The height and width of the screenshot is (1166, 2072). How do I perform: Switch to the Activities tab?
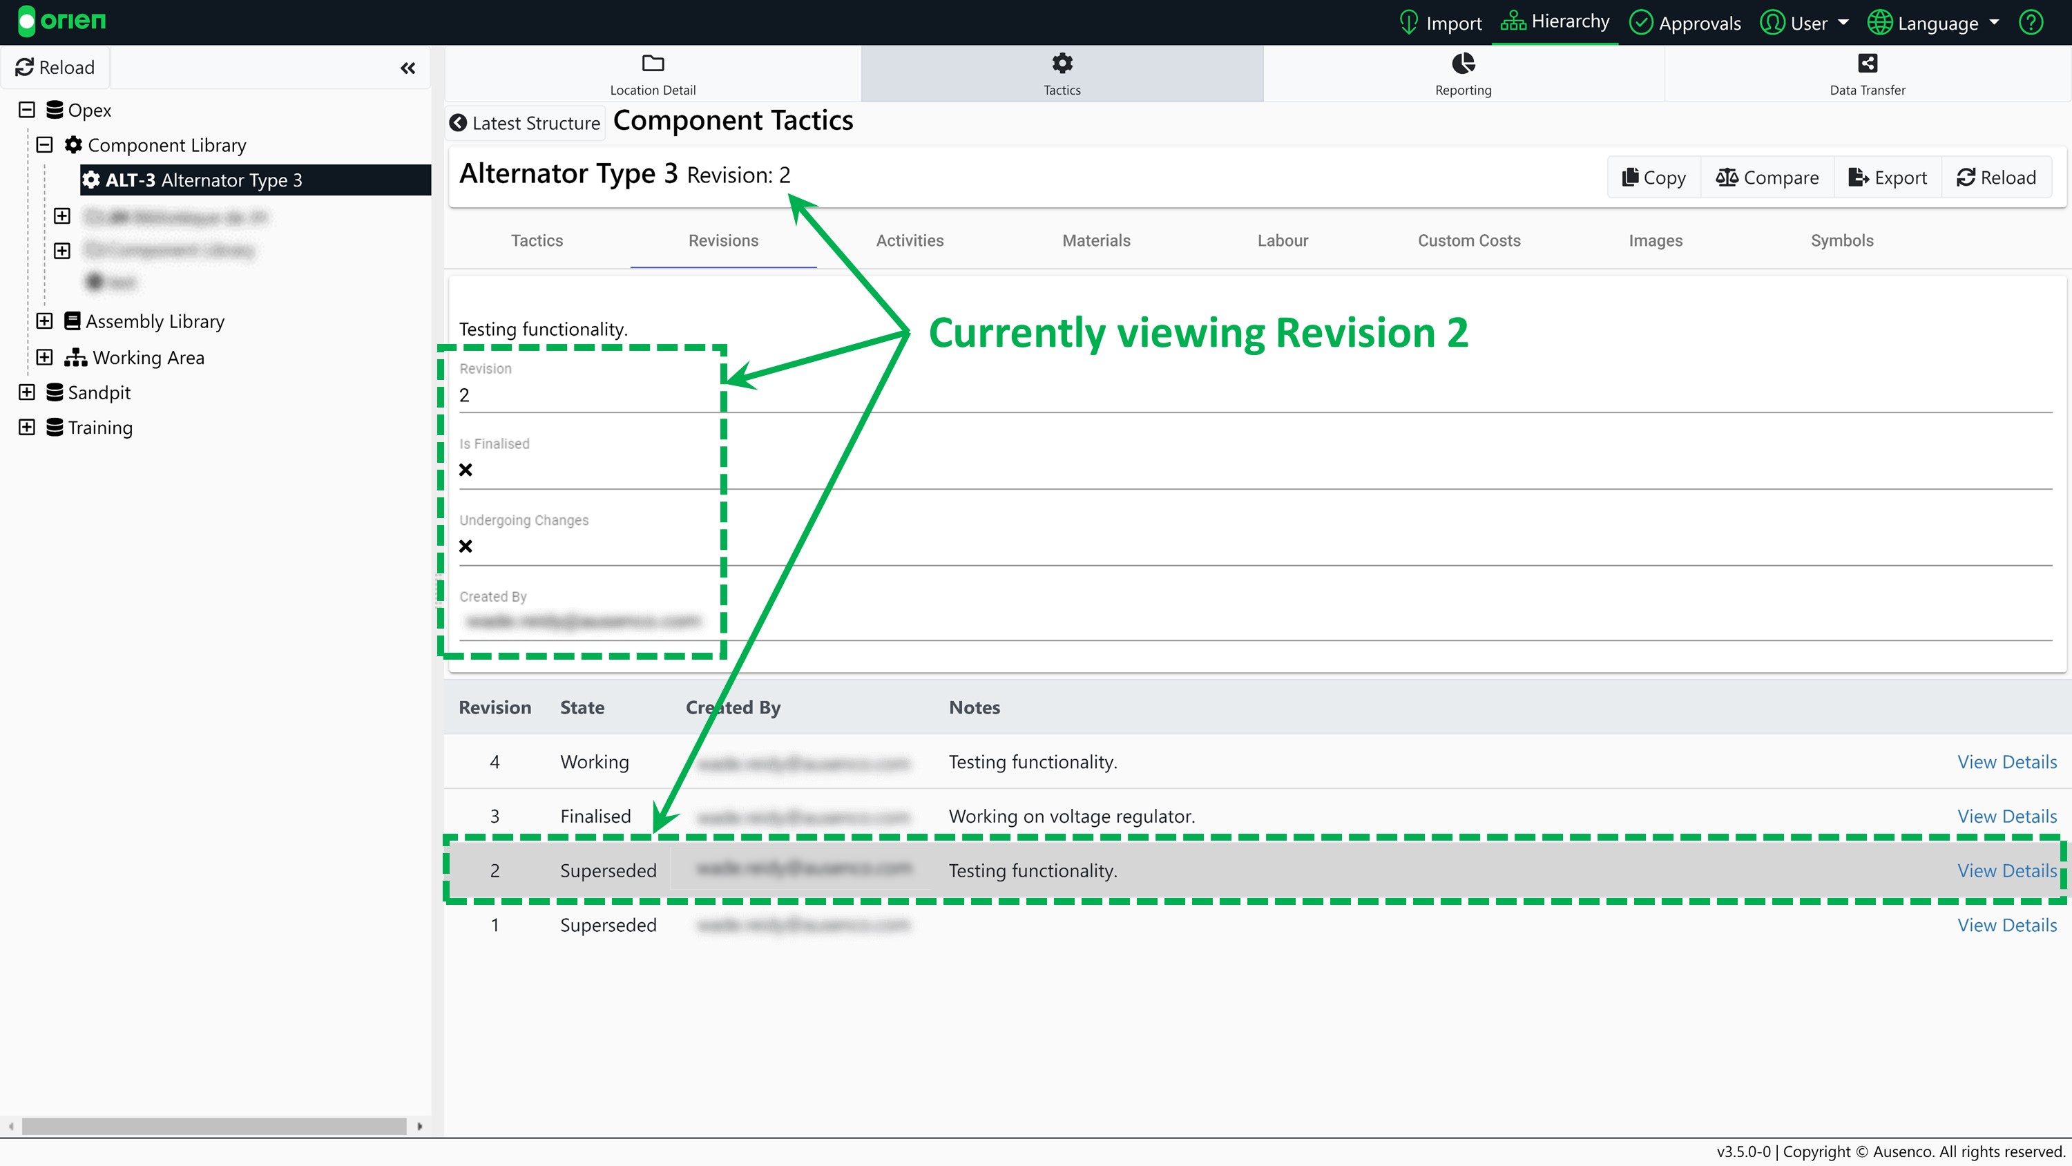(910, 240)
